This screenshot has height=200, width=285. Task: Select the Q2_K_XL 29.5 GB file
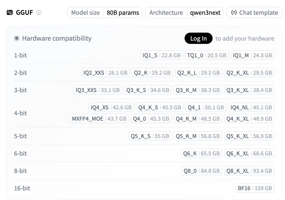[249, 73]
